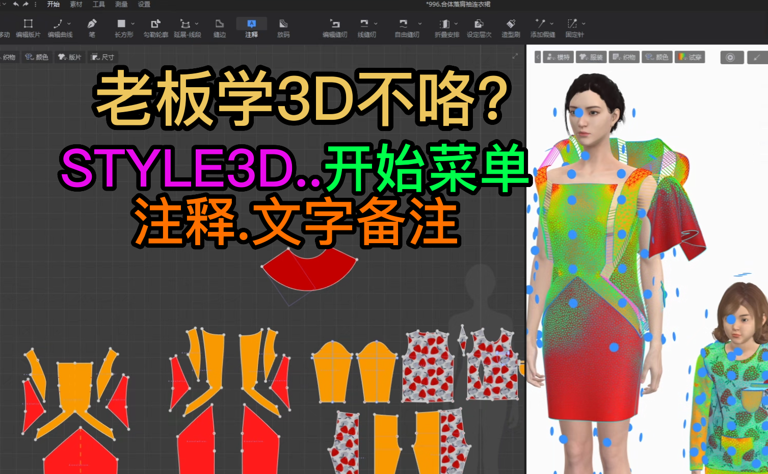768x474 pixels.
Task: Activate the 注释 annotation tool
Action: pos(252,28)
